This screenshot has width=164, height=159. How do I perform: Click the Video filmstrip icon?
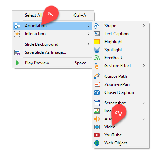(97, 127)
